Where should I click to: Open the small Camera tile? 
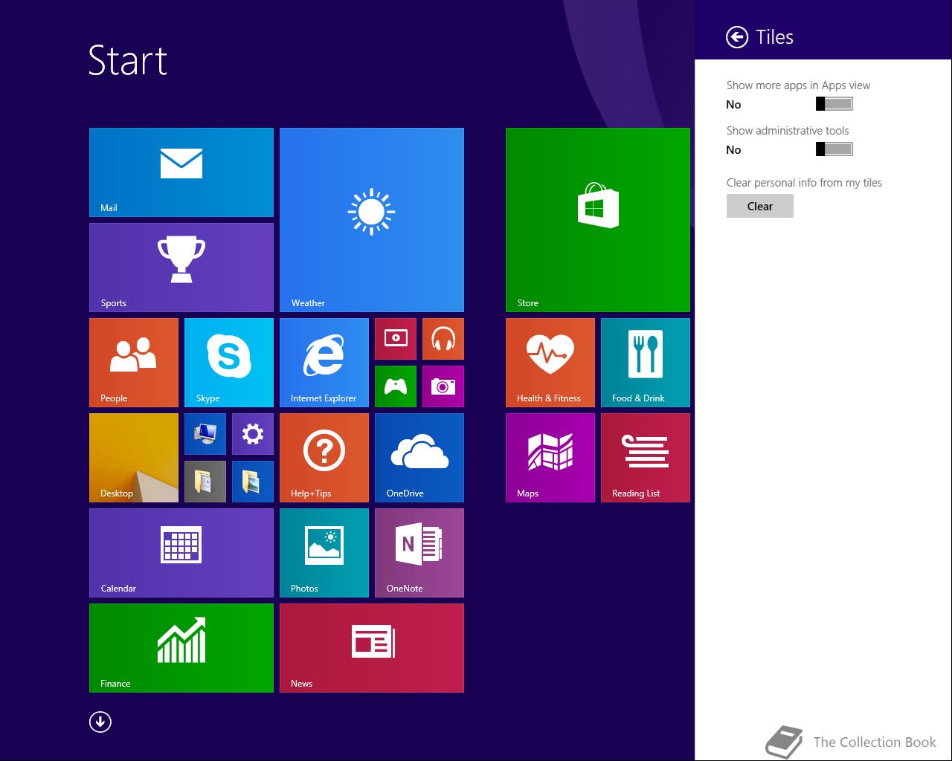coord(443,386)
